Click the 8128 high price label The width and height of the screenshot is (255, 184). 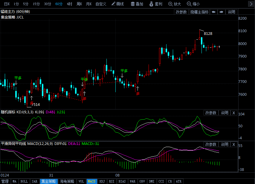click(x=208, y=34)
